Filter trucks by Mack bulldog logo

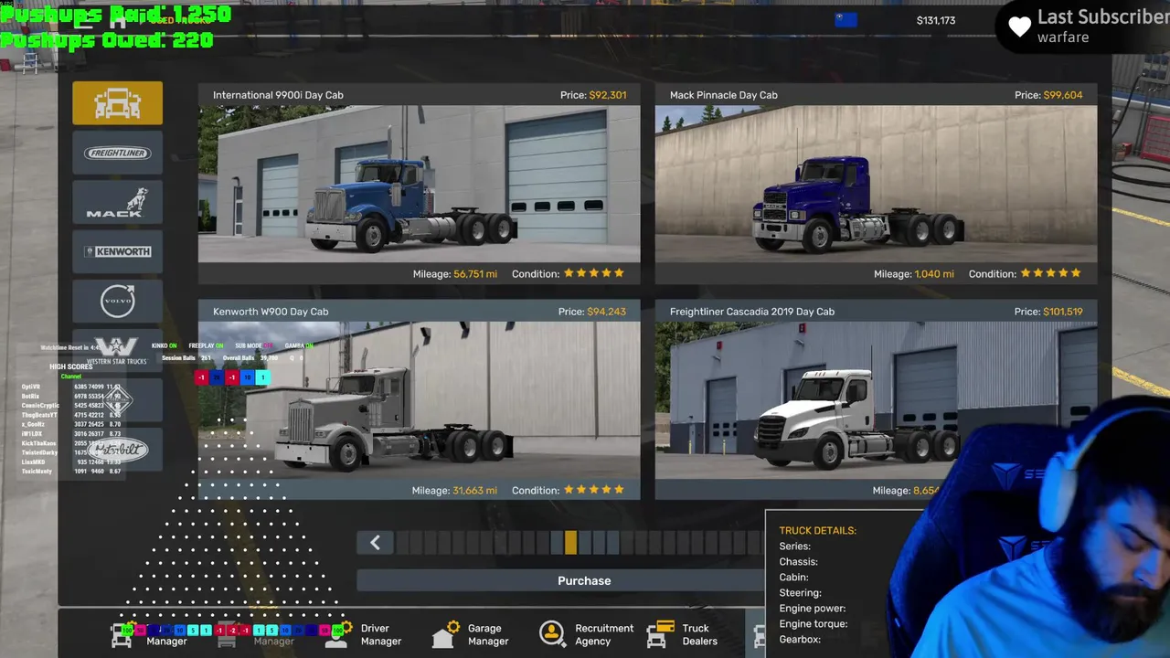pos(117,202)
